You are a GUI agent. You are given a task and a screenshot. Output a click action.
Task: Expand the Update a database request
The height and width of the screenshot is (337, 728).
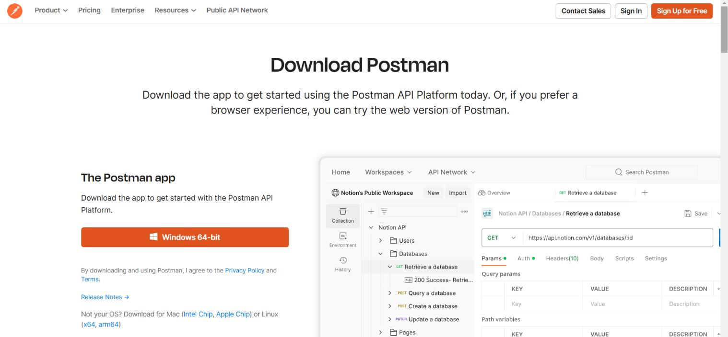click(x=389, y=319)
